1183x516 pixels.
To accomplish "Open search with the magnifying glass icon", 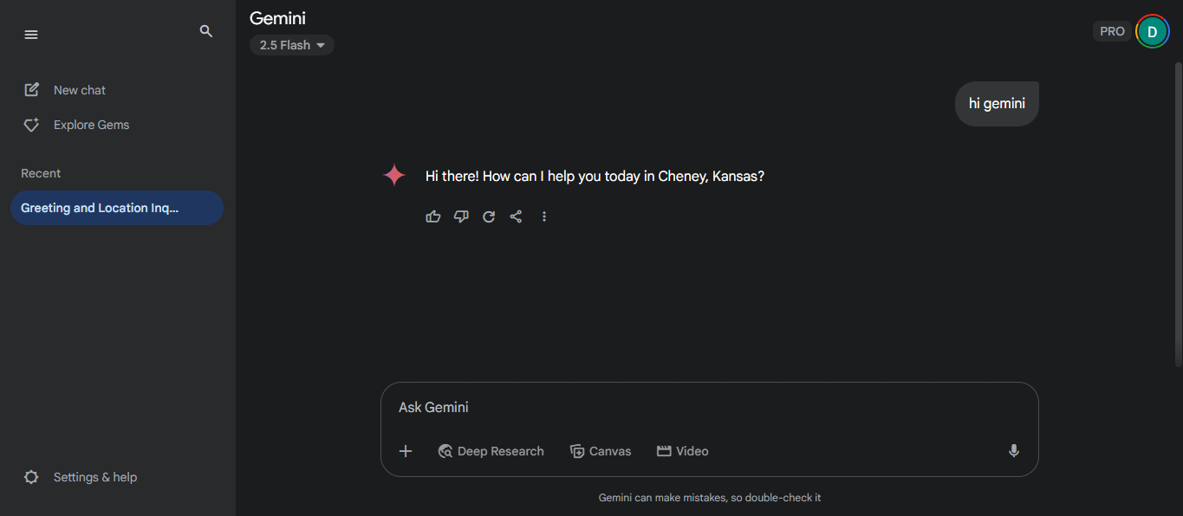I will click(206, 31).
